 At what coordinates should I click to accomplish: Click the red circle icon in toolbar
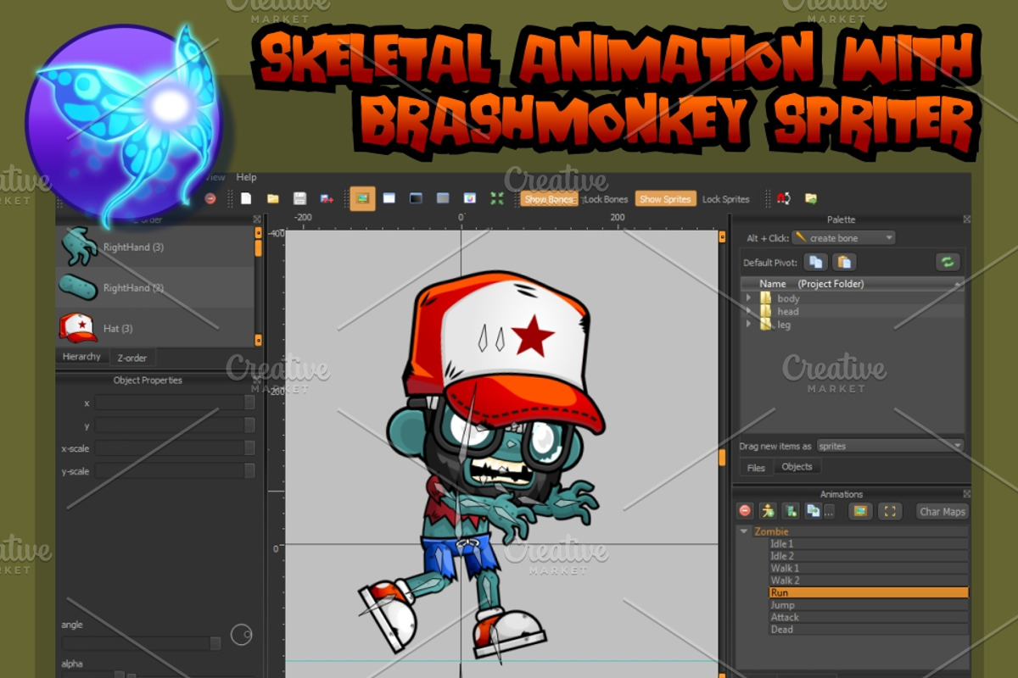tap(210, 198)
